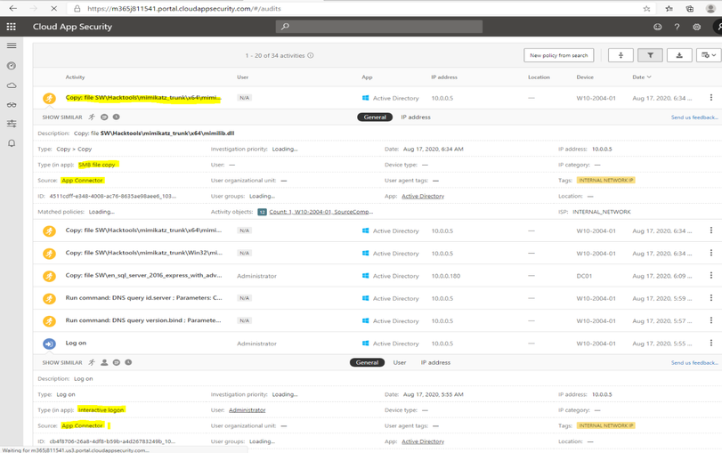Toggle the funnel filter button
722x453 pixels.
[x=650, y=55]
